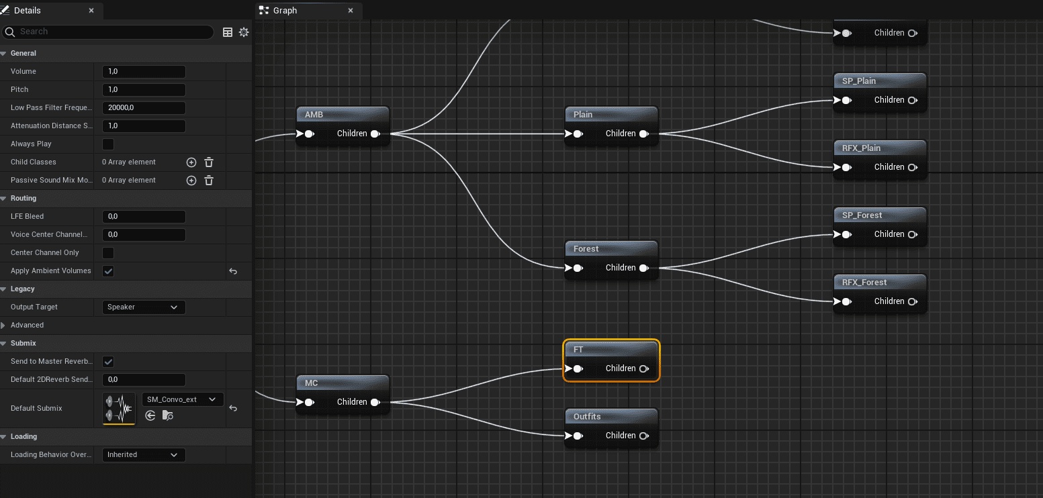Add element to Passive Sound Mix array
The image size is (1043, 498).
click(x=191, y=181)
